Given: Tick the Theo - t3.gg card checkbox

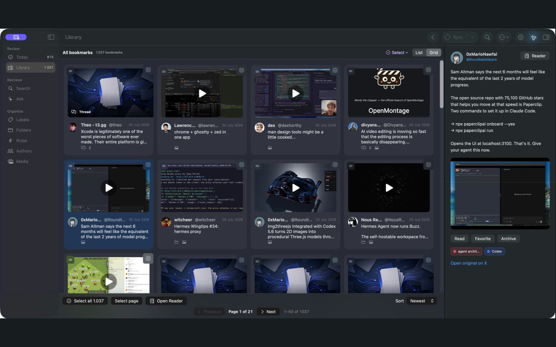Looking at the screenshot, I should 148,70.
